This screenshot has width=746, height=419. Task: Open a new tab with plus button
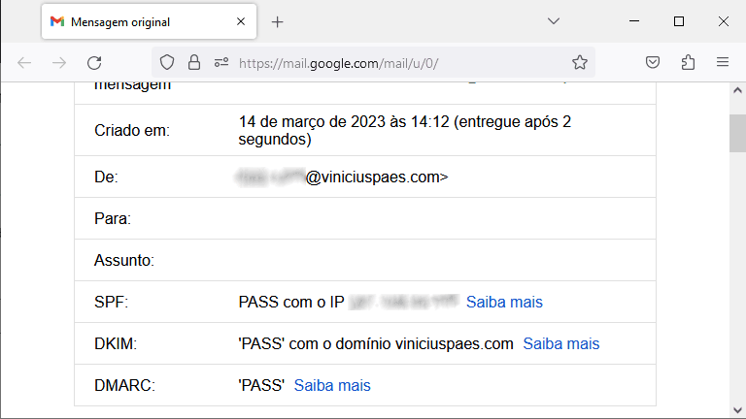click(x=278, y=21)
